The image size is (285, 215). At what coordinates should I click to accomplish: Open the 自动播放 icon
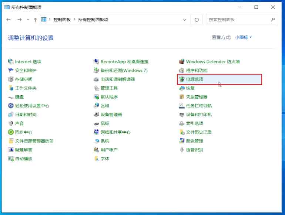coord(11,159)
